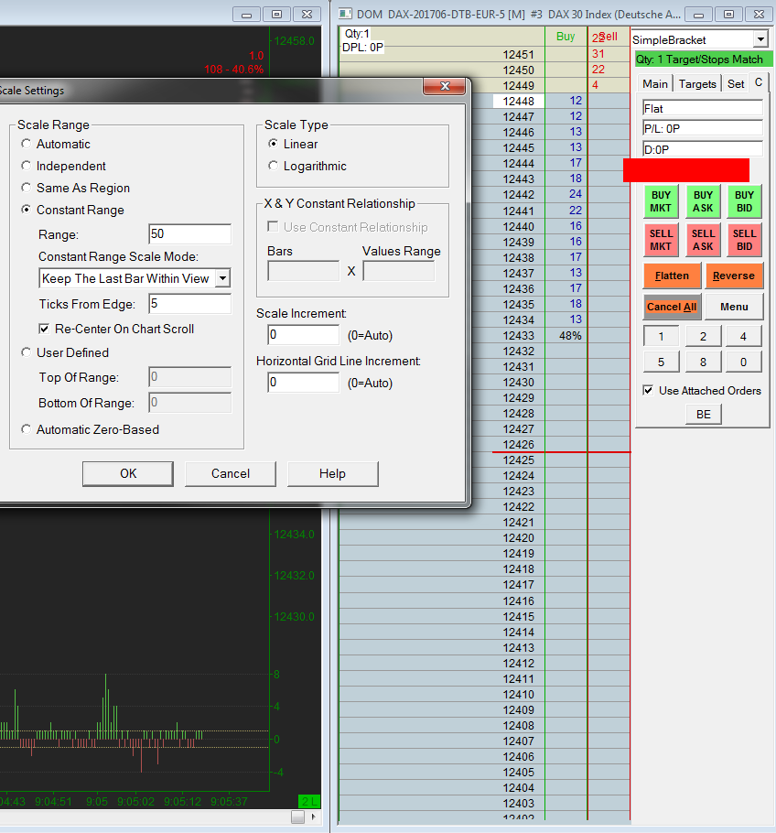Click the Cancel All orders button
The width and height of the screenshot is (776, 833).
click(672, 307)
